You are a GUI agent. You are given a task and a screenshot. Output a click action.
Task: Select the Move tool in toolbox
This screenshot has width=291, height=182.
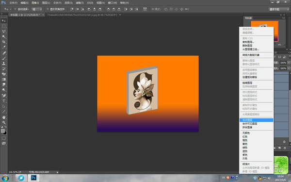point(4,21)
